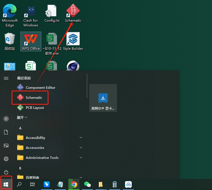The height and width of the screenshot is (190, 212).
Task: Open the 英特尔 显卡 pinned tile
Action: coord(103,98)
